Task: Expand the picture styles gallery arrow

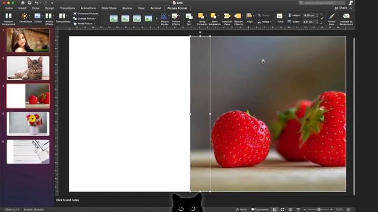Action: click(157, 18)
